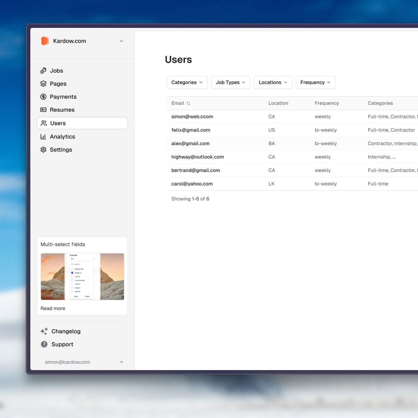Click the LK location cell for carol

point(271,184)
